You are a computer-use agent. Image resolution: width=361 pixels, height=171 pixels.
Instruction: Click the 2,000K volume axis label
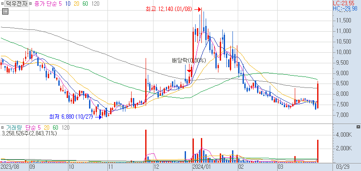344,148
